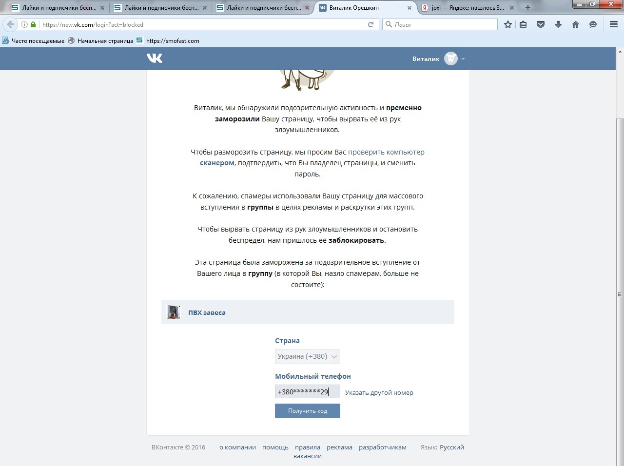Open the вакансии footer link
The image size is (624, 466).
pos(308,456)
